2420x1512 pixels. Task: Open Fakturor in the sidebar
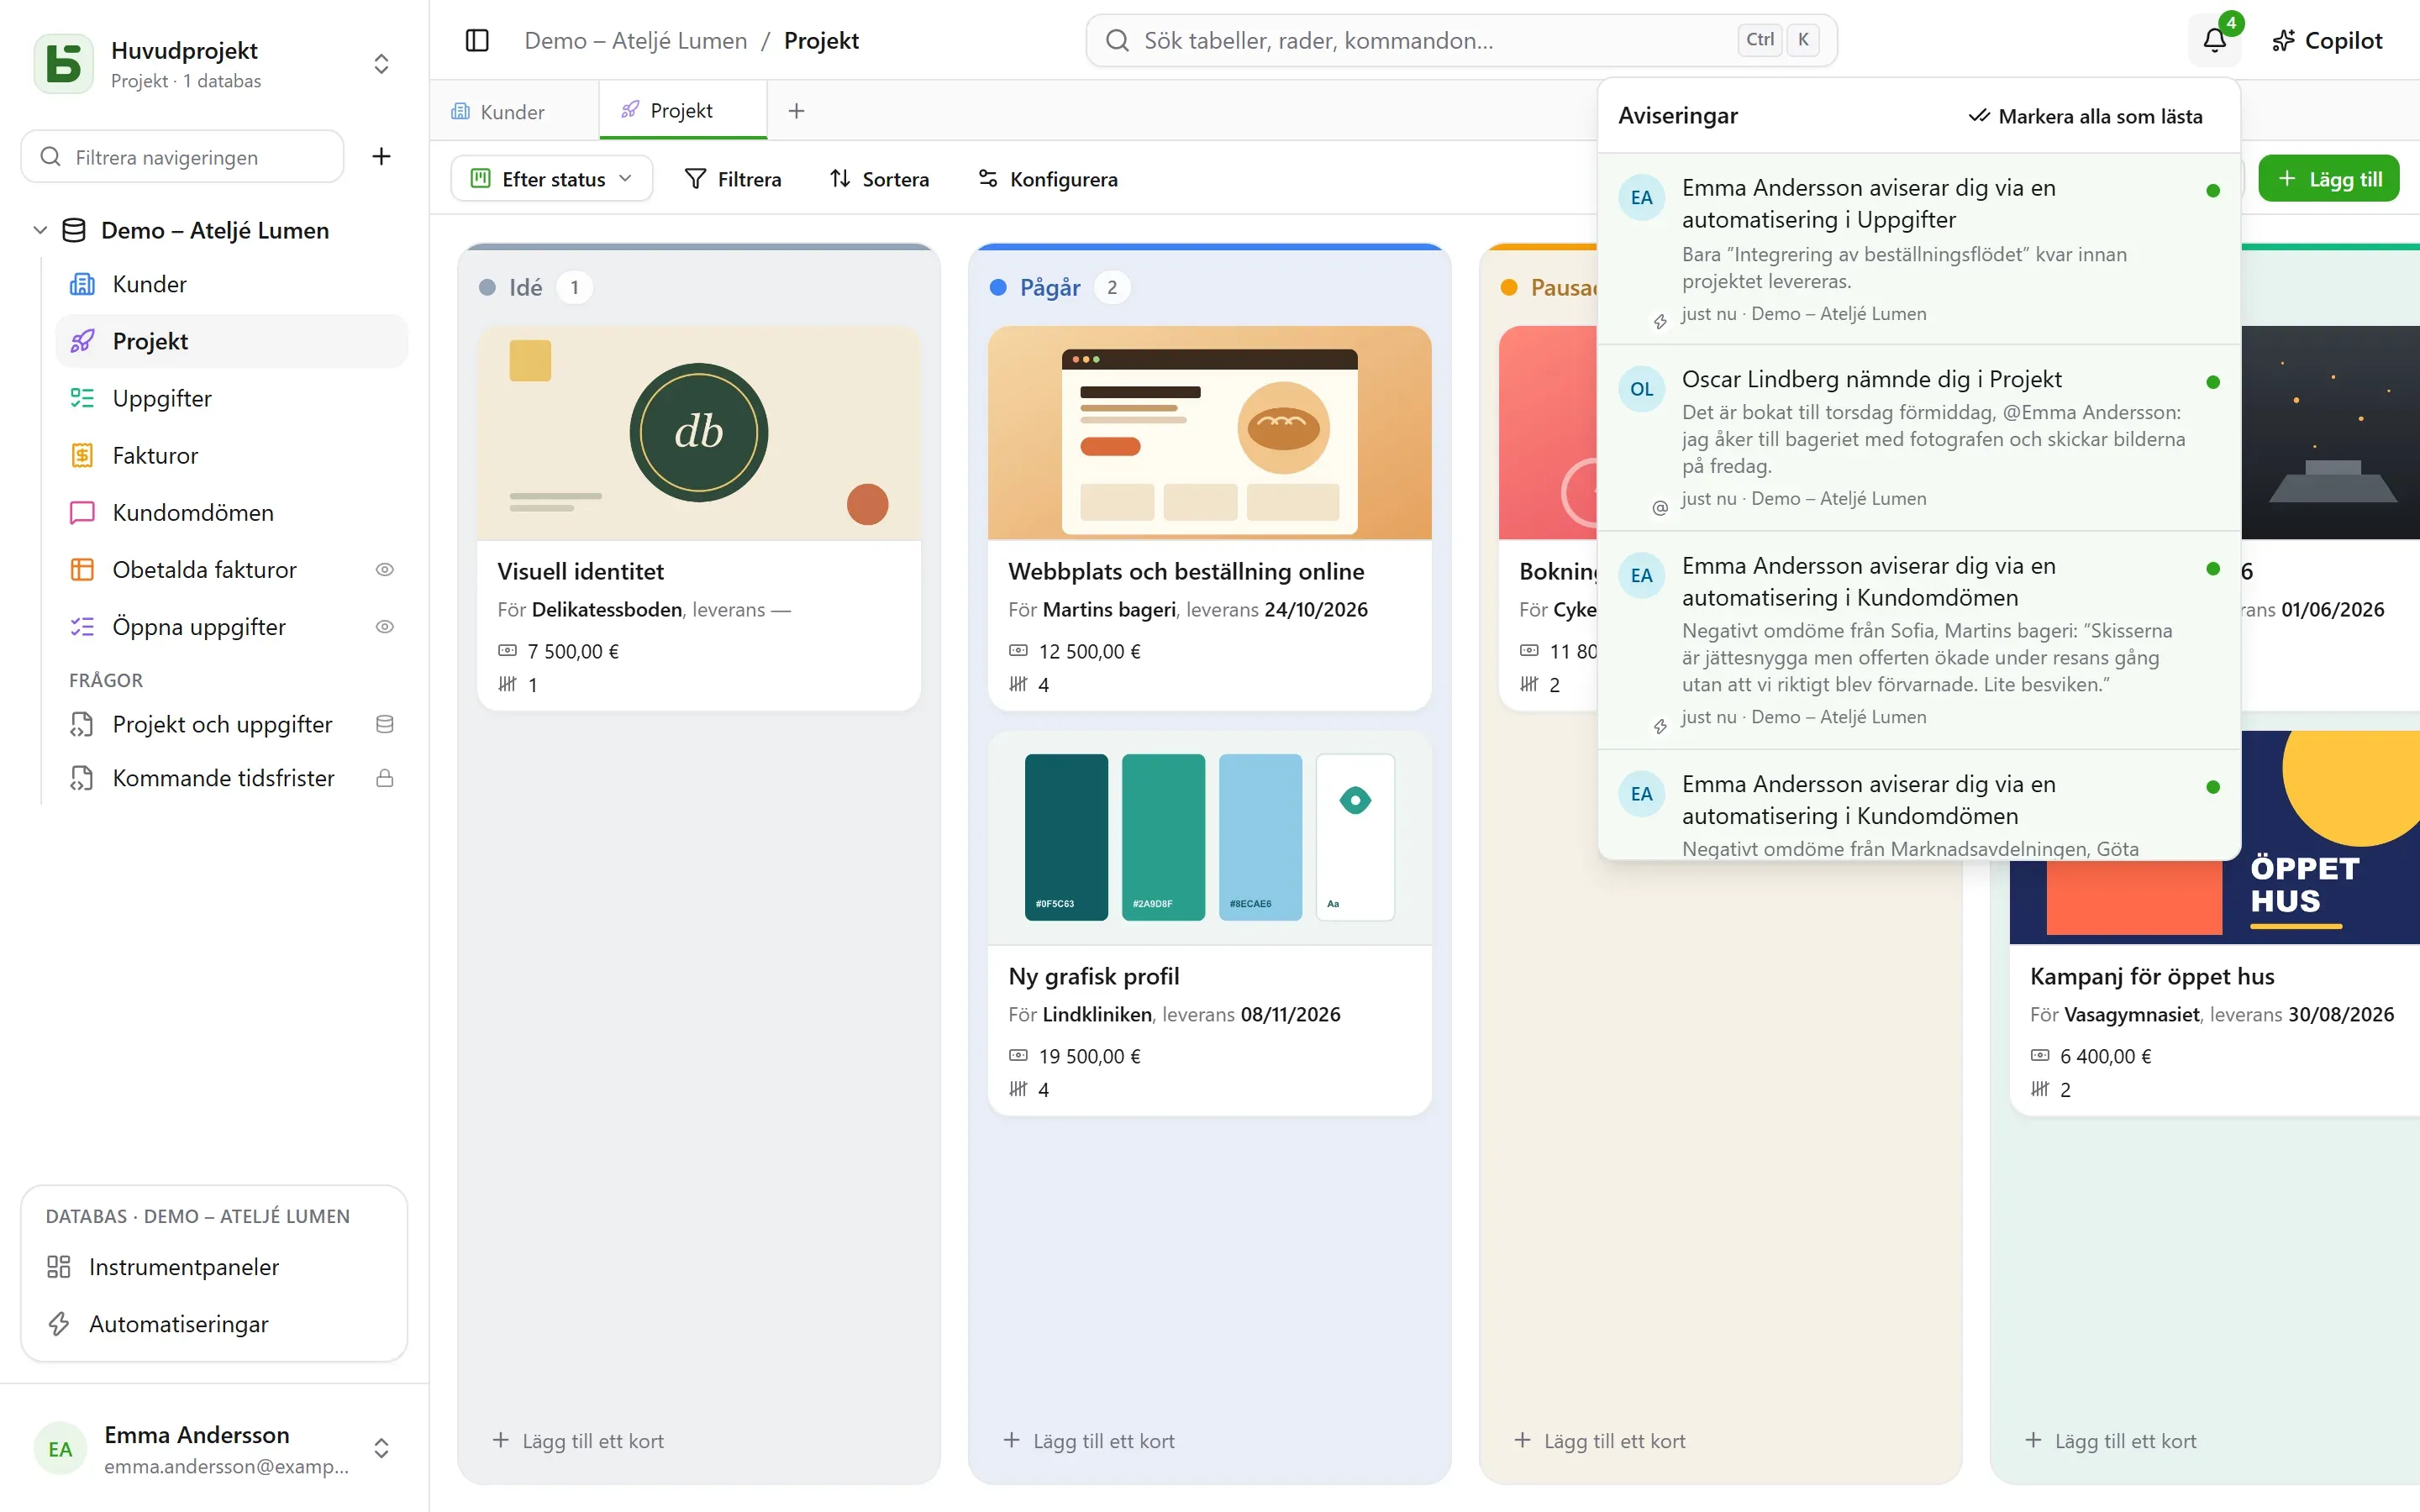tap(232, 455)
